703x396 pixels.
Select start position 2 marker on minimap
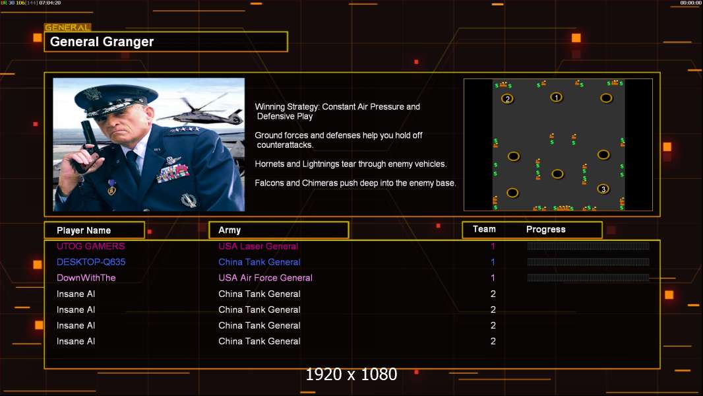coord(507,98)
